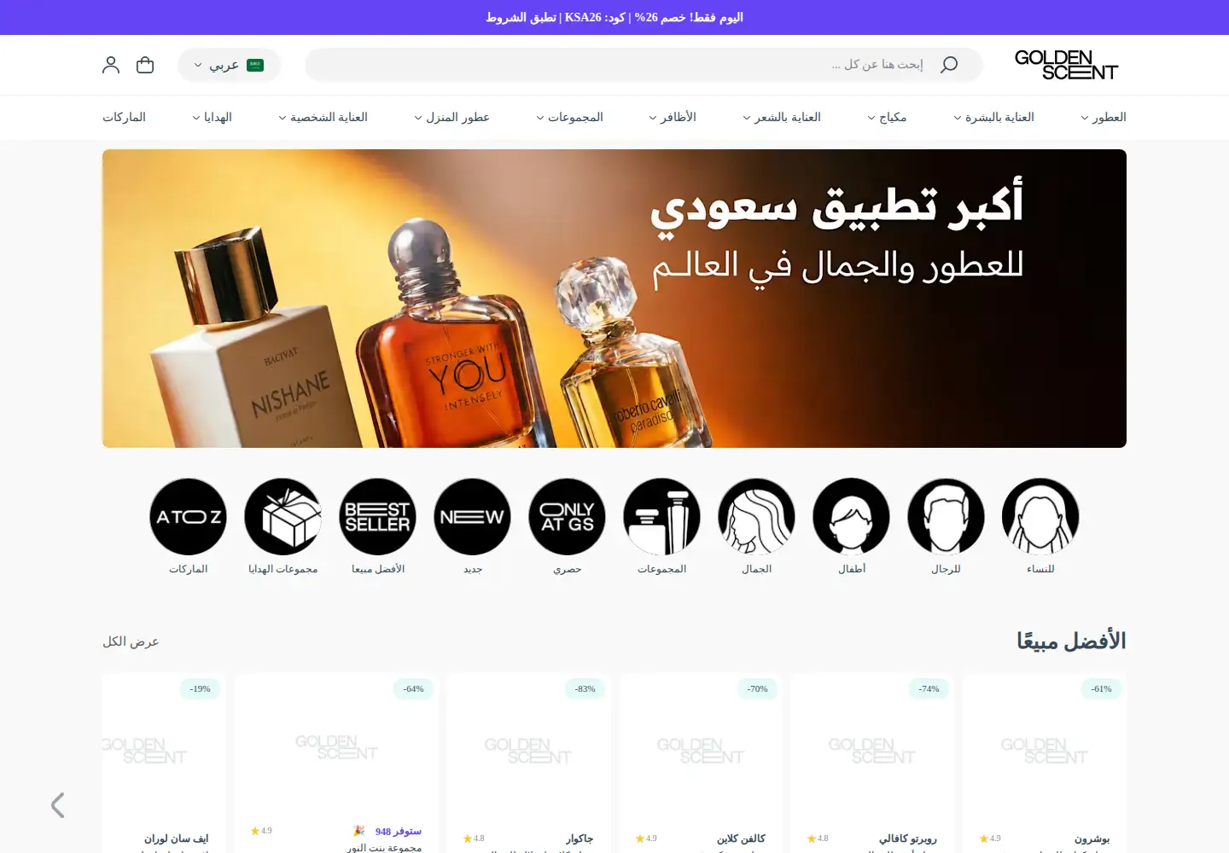
Task: Open the ايف سان لوران product card
Action: [x=164, y=763]
